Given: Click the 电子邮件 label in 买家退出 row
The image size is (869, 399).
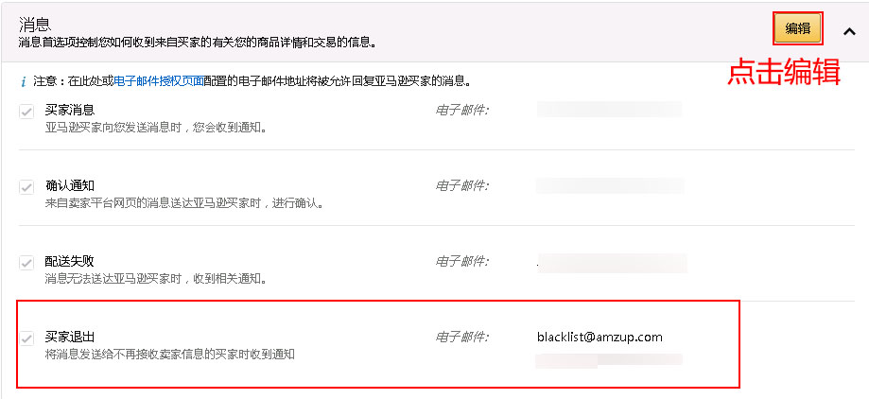Looking at the screenshot, I should tap(461, 337).
